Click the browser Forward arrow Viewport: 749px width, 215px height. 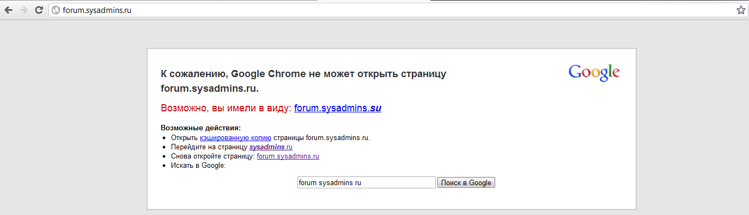[x=23, y=10]
